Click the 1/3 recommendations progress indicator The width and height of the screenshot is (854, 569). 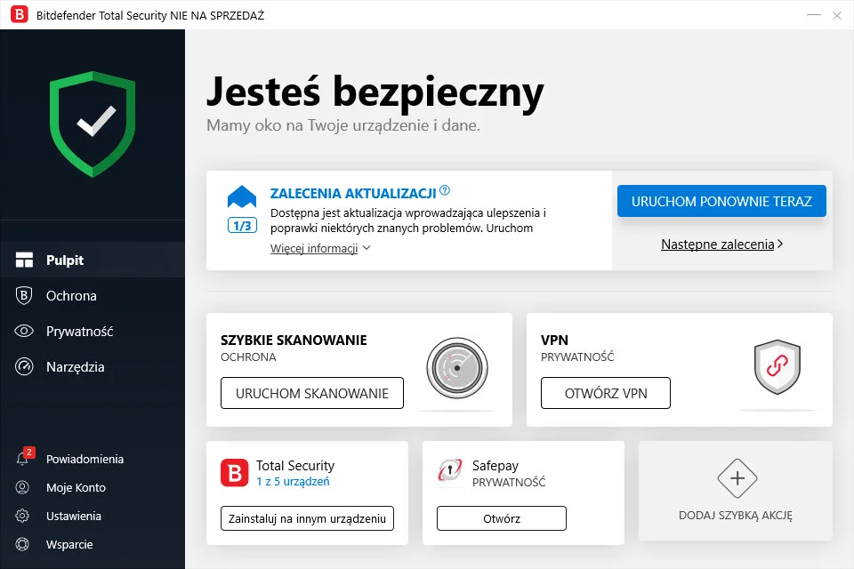pyautogui.click(x=240, y=226)
